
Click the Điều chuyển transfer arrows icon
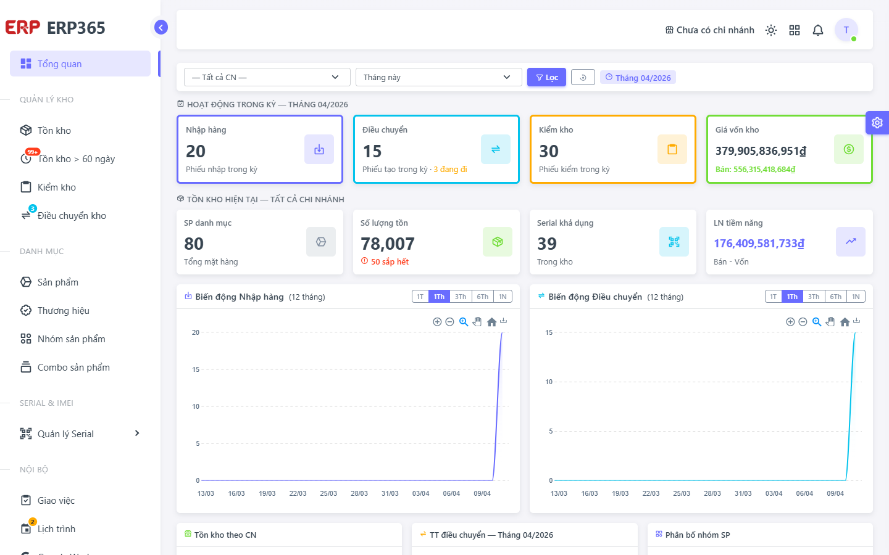coord(496,149)
